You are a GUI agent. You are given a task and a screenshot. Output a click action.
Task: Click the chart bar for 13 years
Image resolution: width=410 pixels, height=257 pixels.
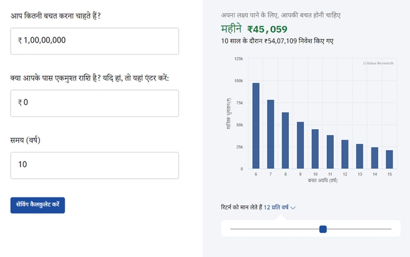click(360, 156)
